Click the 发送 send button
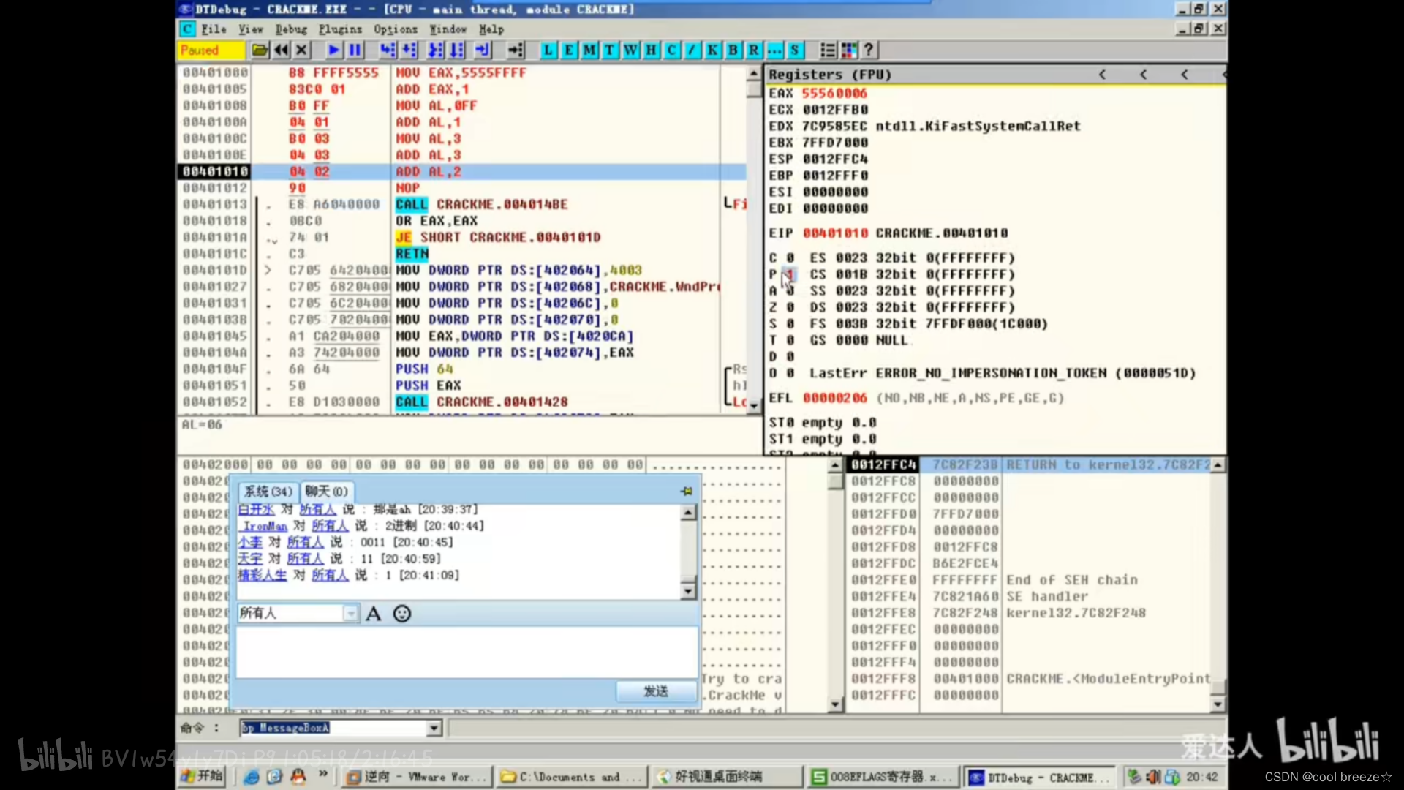 pyautogui.click(x=656, y=691)
